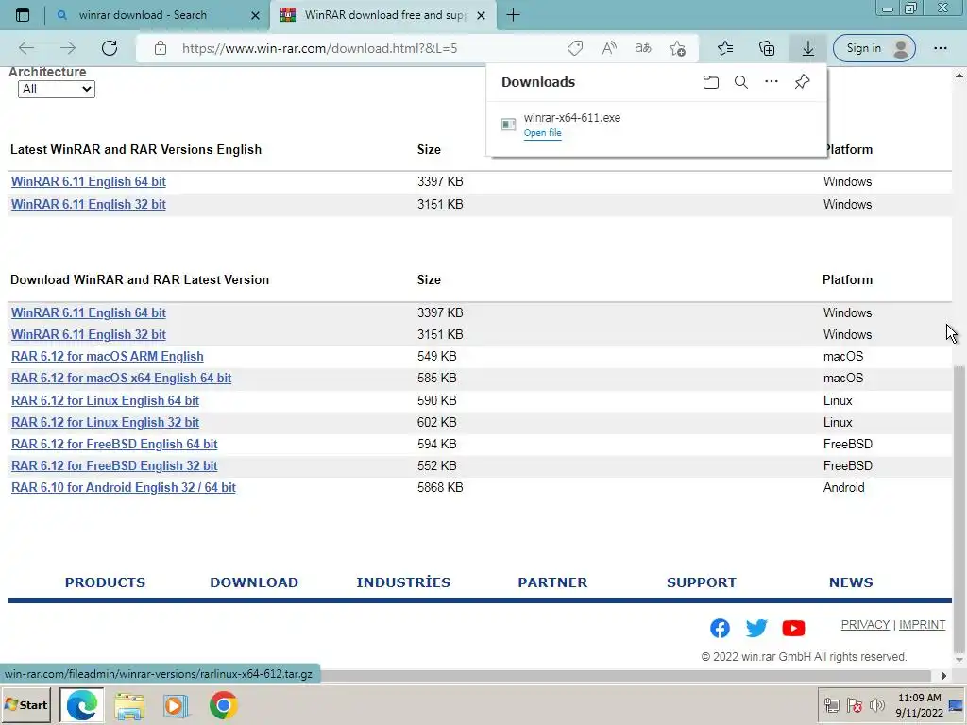The width and height of the screenshot is (967, 725).
Task: Click the Start button
Action: click(25, 704)
